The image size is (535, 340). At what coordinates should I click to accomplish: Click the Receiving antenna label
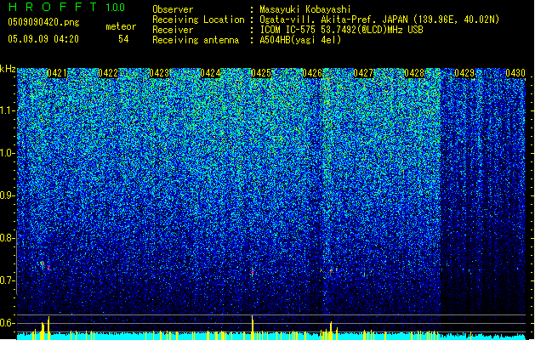[x=196, y=40]
